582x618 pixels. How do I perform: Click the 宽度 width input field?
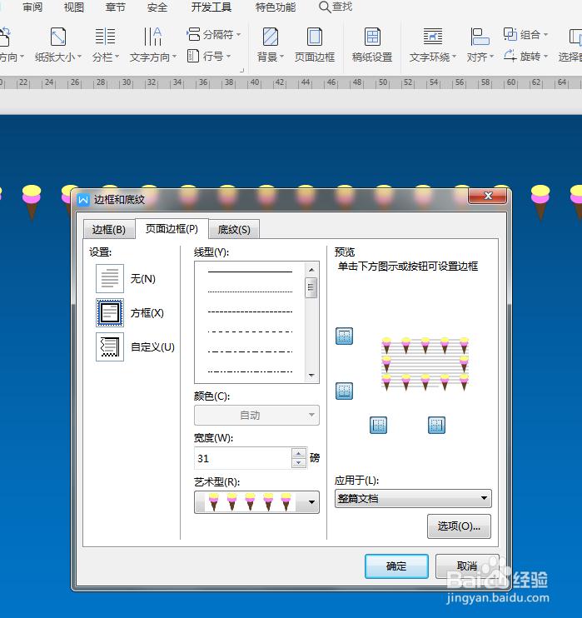243,458
